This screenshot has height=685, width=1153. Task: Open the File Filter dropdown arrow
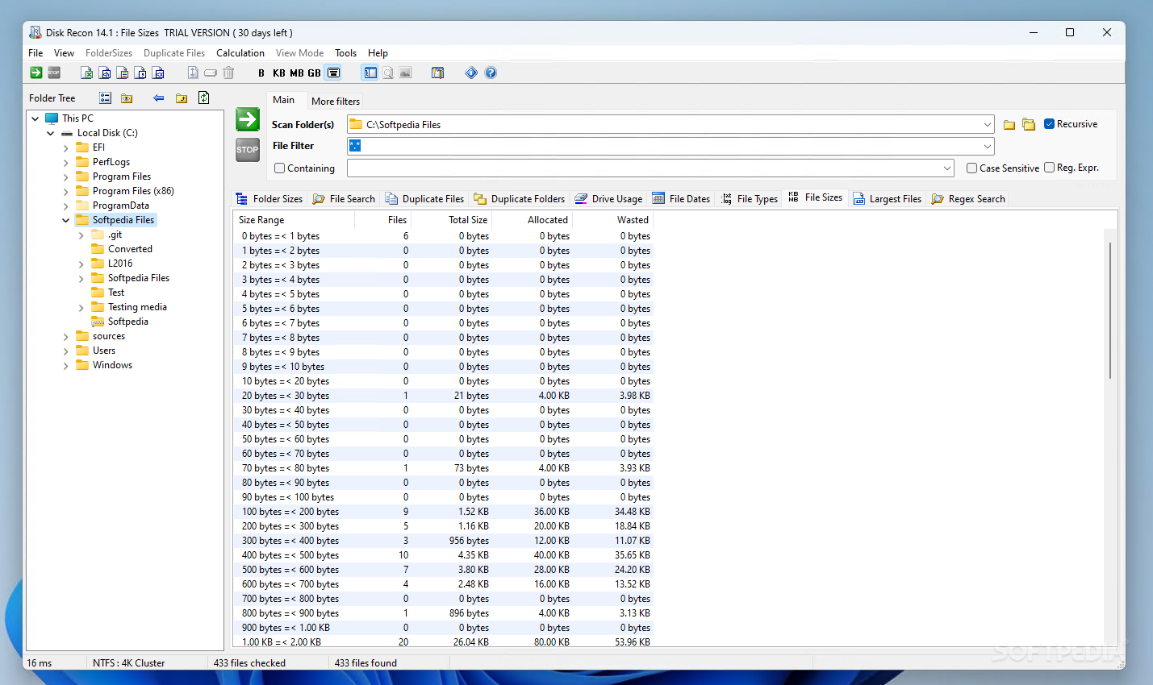pos(987,147)
